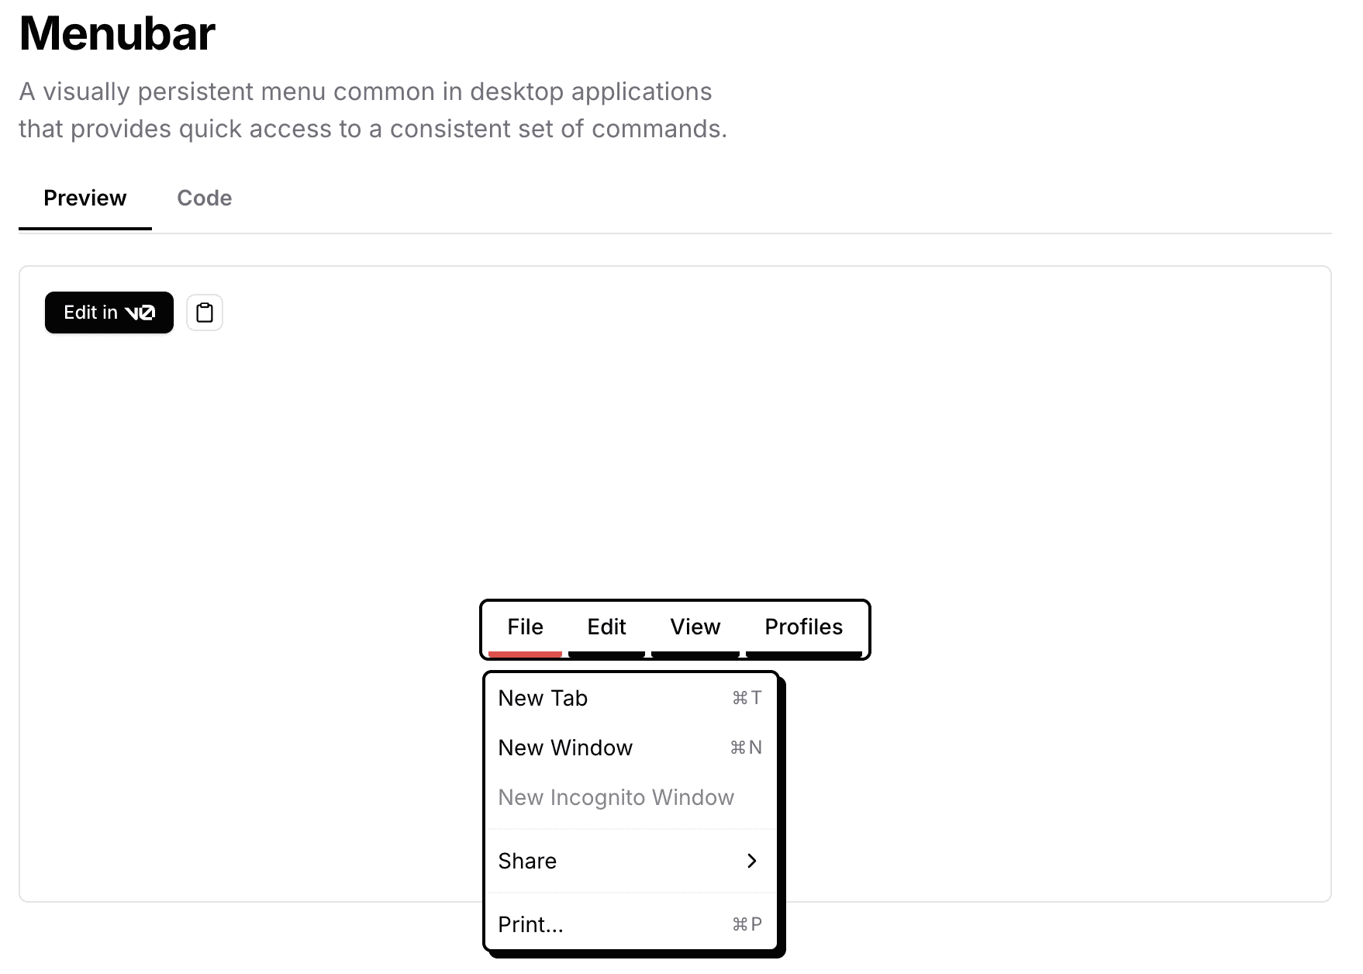Click the clipboard copy icon

click(x=205, y=313)
